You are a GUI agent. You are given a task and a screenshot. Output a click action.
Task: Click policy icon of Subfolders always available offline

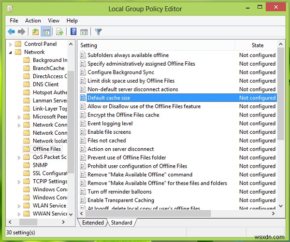point(83,55)
